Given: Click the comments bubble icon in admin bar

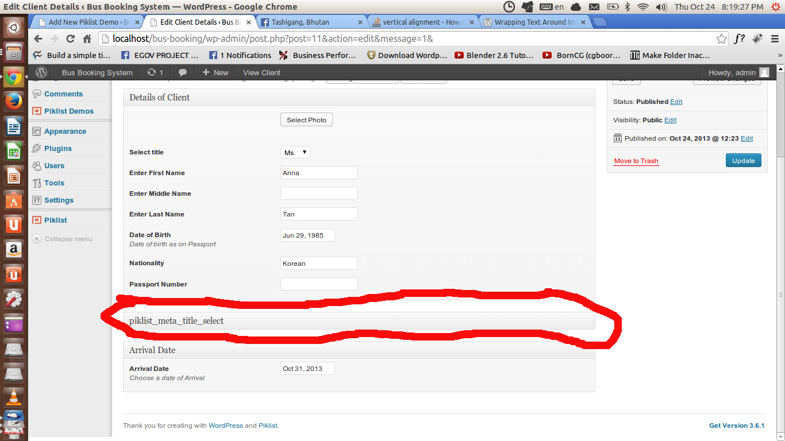Looking at the screenshot, I should tap(183, 72).
